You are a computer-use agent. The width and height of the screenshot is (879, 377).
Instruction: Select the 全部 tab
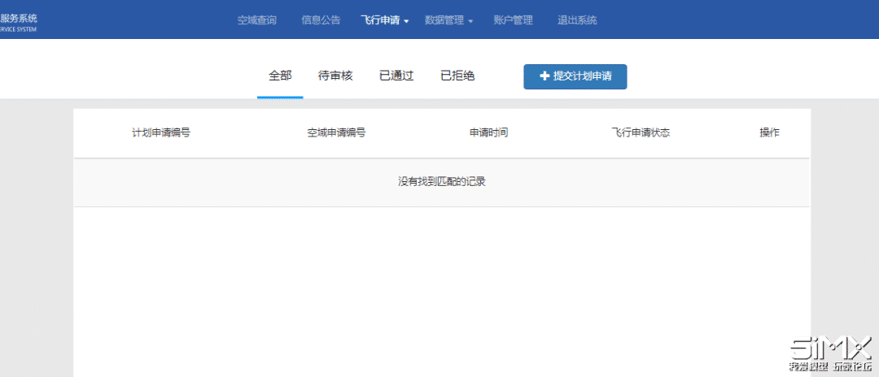coord(280,76)
